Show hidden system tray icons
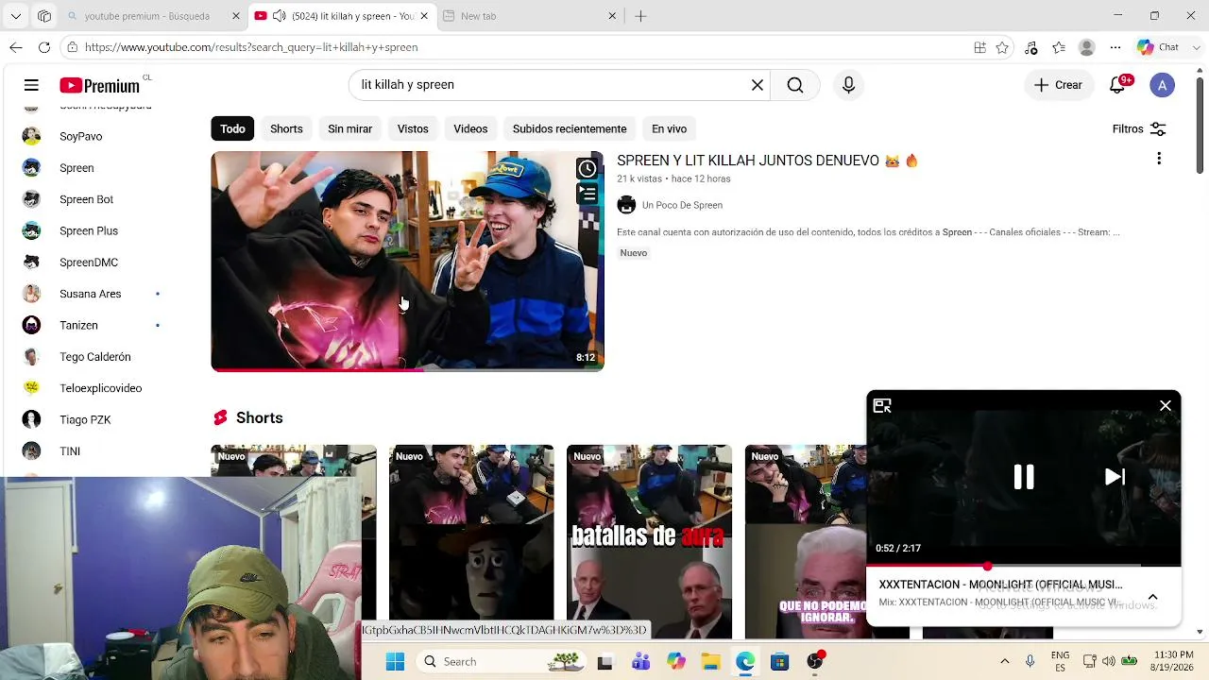The height and width of the screenshot is (680, 1209). 1004,662
